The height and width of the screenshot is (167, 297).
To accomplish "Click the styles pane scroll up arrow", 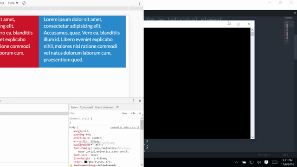I will pyautogui.click(x=142, y=118).
